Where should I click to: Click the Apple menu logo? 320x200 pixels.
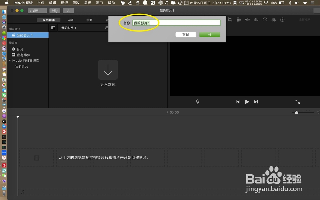[x=7, y=3]
